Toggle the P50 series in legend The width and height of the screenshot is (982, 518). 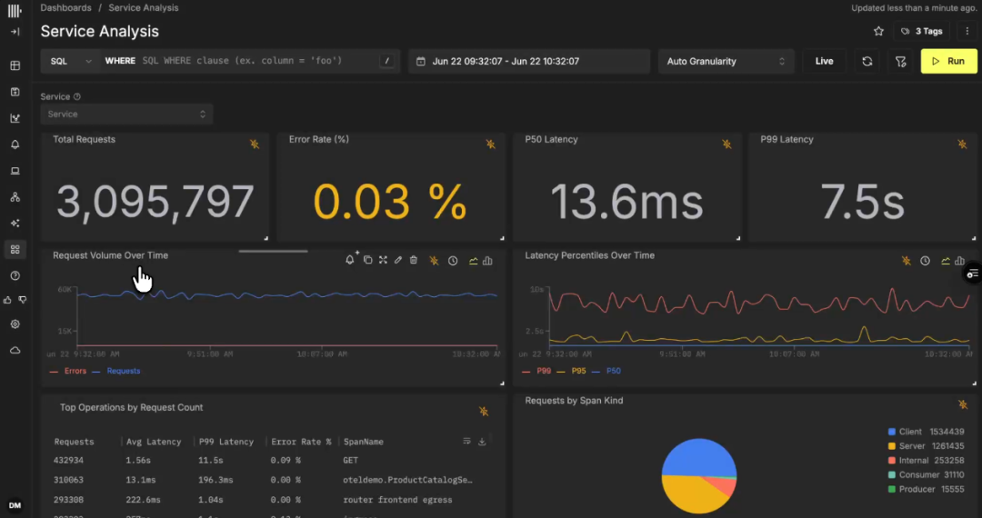point(606,371)
